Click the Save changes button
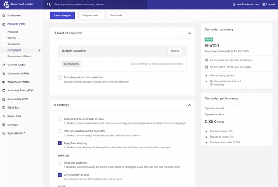 coord(62,16)
